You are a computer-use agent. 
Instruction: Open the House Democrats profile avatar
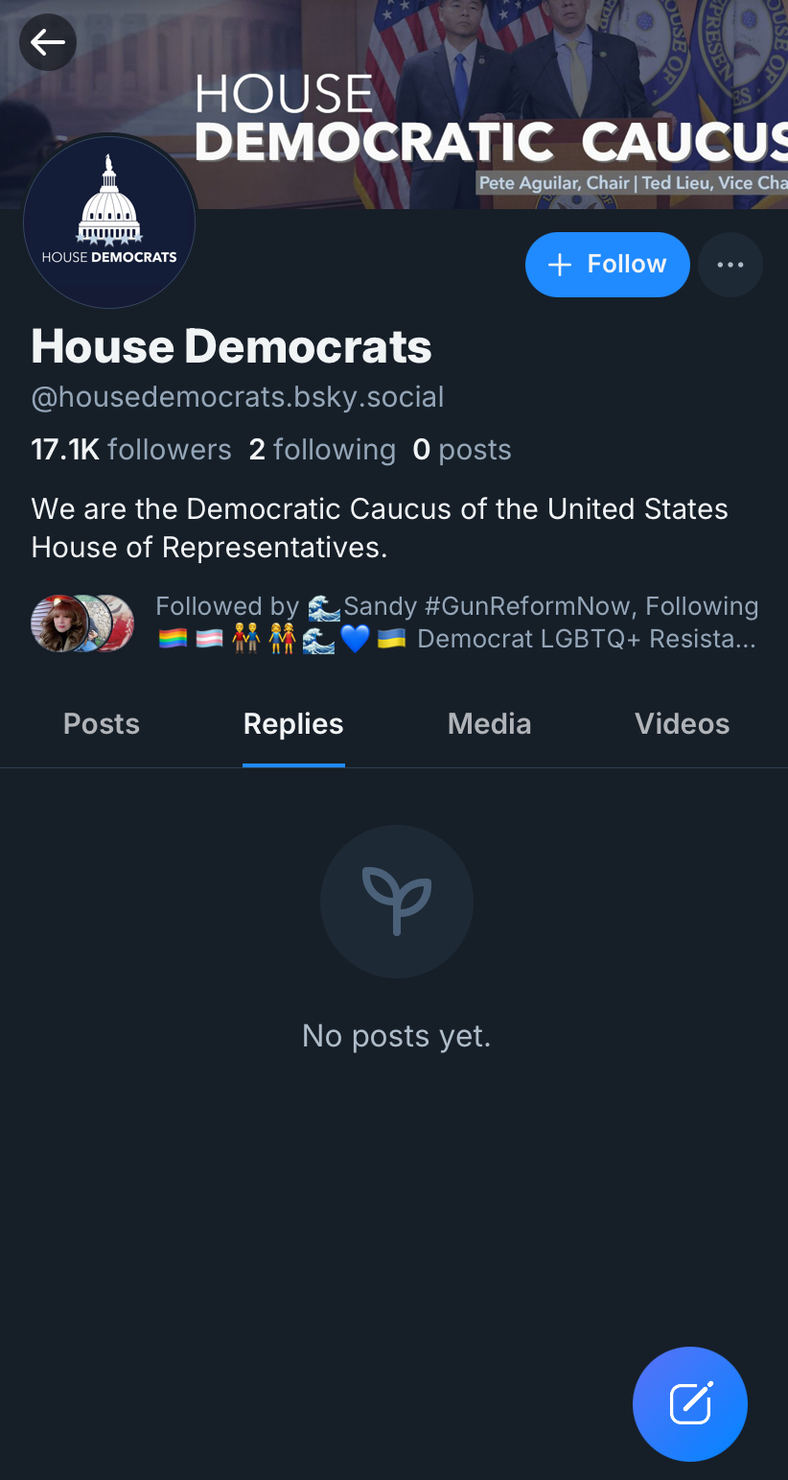click(109, 223)
